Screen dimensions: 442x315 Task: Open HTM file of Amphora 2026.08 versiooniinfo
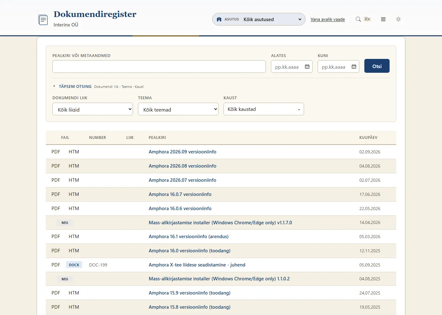(x=74, y=166)
